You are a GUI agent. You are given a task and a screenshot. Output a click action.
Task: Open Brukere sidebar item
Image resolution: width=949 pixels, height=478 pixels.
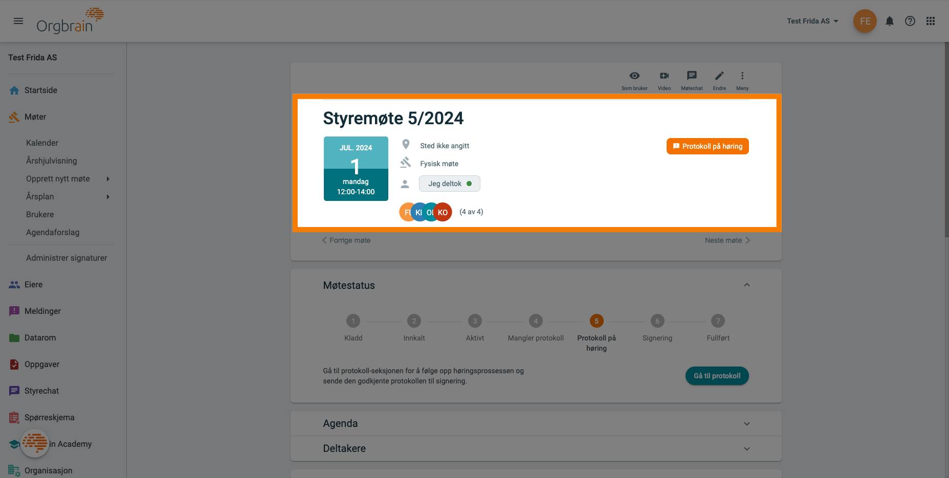click(x=40, y=214)
